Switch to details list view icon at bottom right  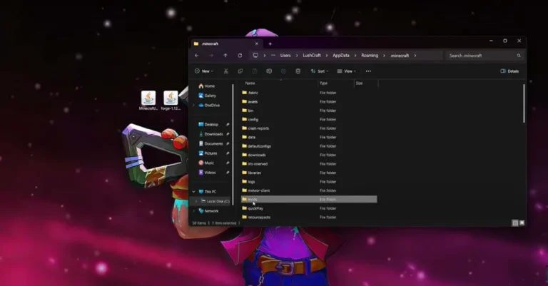[x=514, y=223]
